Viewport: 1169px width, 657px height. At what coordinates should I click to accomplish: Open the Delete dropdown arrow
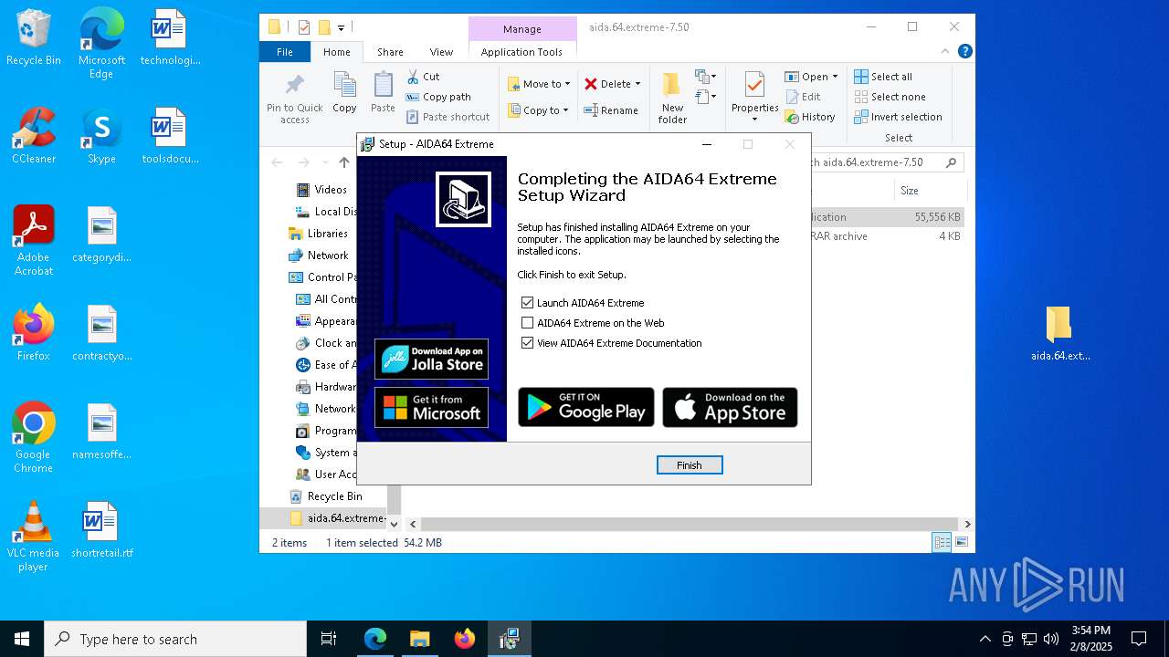[637, 84]
